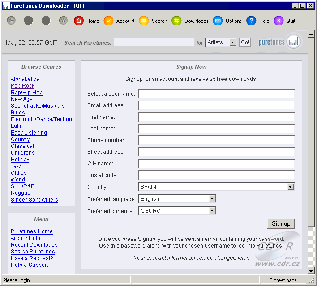Viewport: 317px width, 286px height.
Task: Open the Holiday genre link
Action: 20,160
